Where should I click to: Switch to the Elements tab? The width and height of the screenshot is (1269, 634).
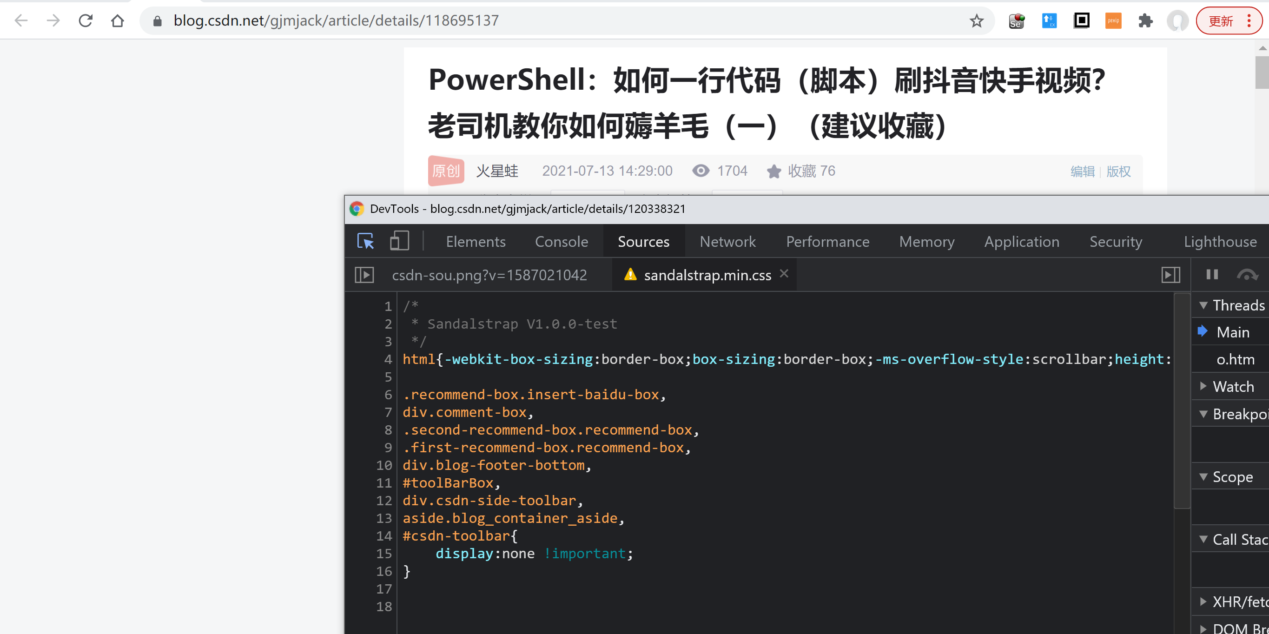coord(476,241)
